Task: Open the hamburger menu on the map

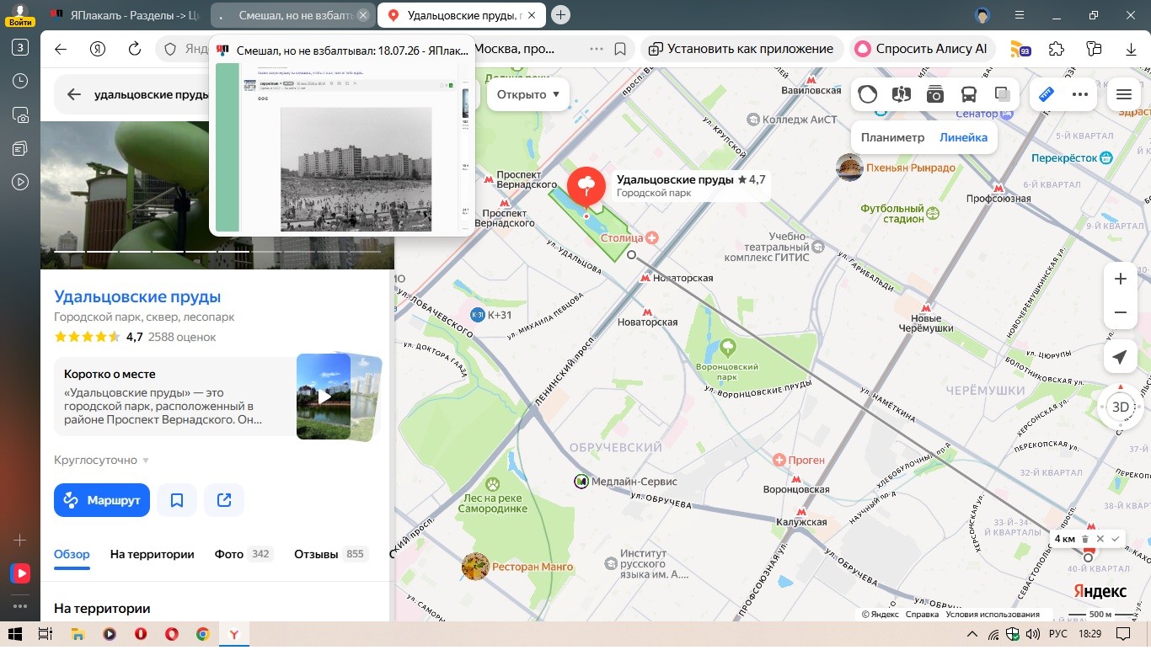Action: (x=1123, y=94)
